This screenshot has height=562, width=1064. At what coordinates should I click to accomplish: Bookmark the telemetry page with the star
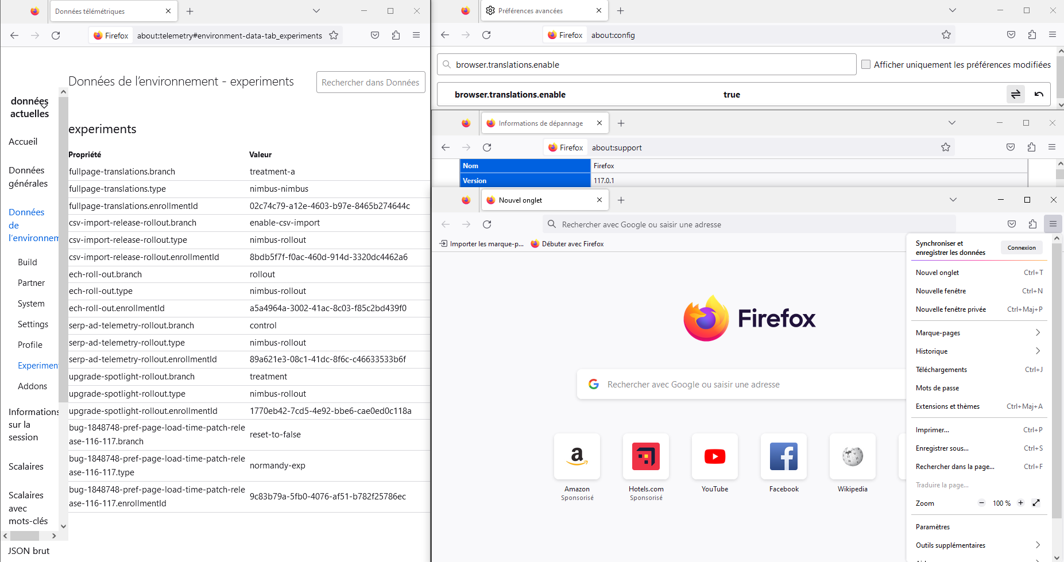(x=334, y=36)
